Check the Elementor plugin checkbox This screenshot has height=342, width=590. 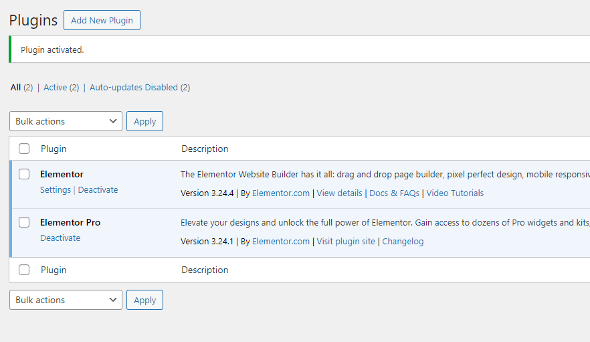24,174
